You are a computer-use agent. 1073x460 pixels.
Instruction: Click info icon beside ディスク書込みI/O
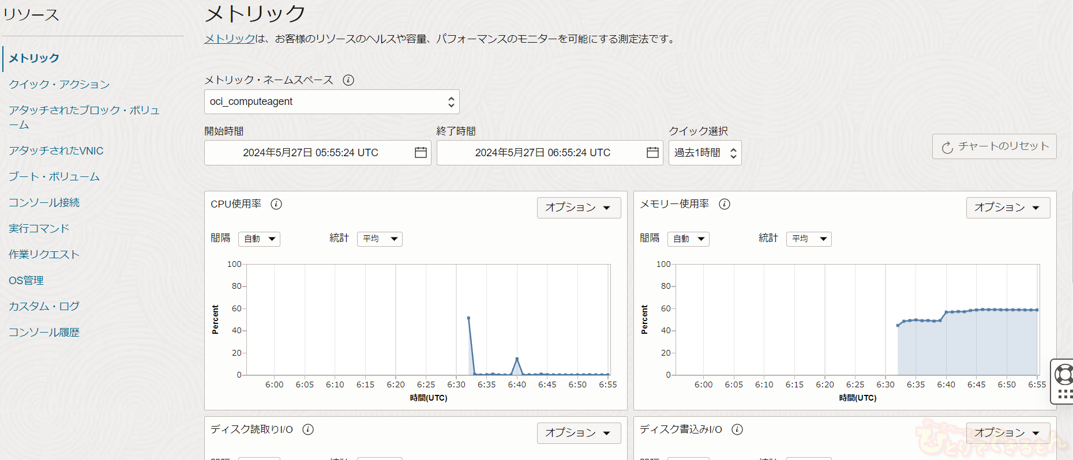[737, 429]
